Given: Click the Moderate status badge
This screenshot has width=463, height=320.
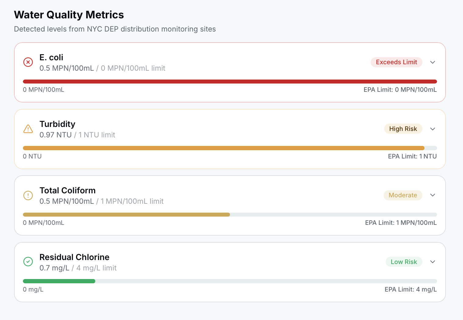Looking at the screenshot, I should 403,195.
